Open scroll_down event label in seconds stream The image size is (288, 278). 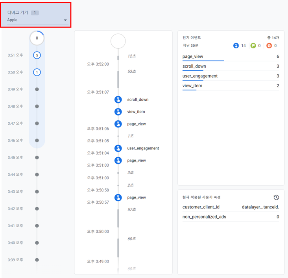pos(138,99)
